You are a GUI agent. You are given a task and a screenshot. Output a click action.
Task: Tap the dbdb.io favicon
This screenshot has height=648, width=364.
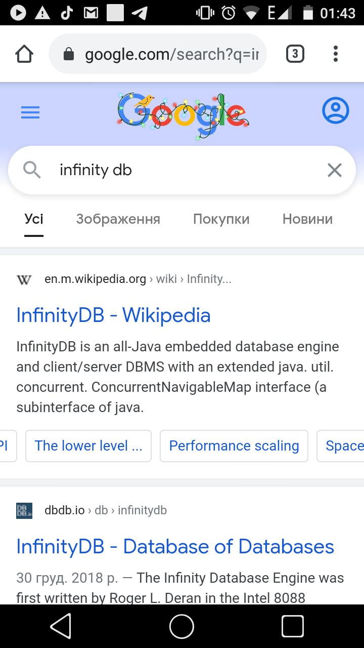pyautogui.click(x=24, y=510)
